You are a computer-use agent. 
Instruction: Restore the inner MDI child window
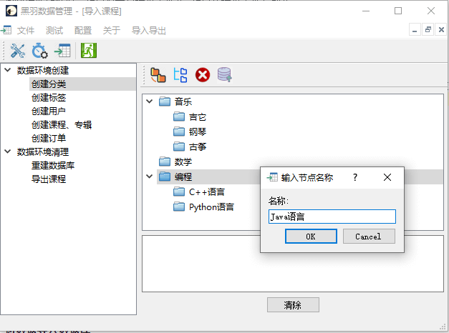coord(428,30)
